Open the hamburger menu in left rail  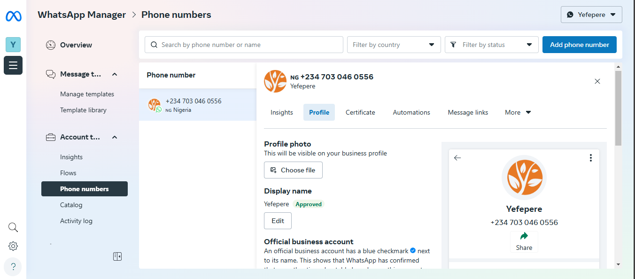[13, 65]
